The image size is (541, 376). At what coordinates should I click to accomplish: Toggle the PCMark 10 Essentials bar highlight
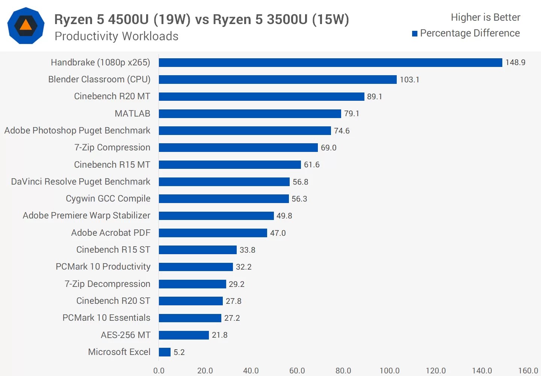click(190, 318)
